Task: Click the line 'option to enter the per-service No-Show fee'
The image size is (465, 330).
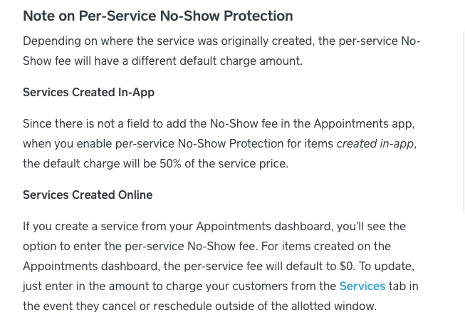Action: coord(207,247)
